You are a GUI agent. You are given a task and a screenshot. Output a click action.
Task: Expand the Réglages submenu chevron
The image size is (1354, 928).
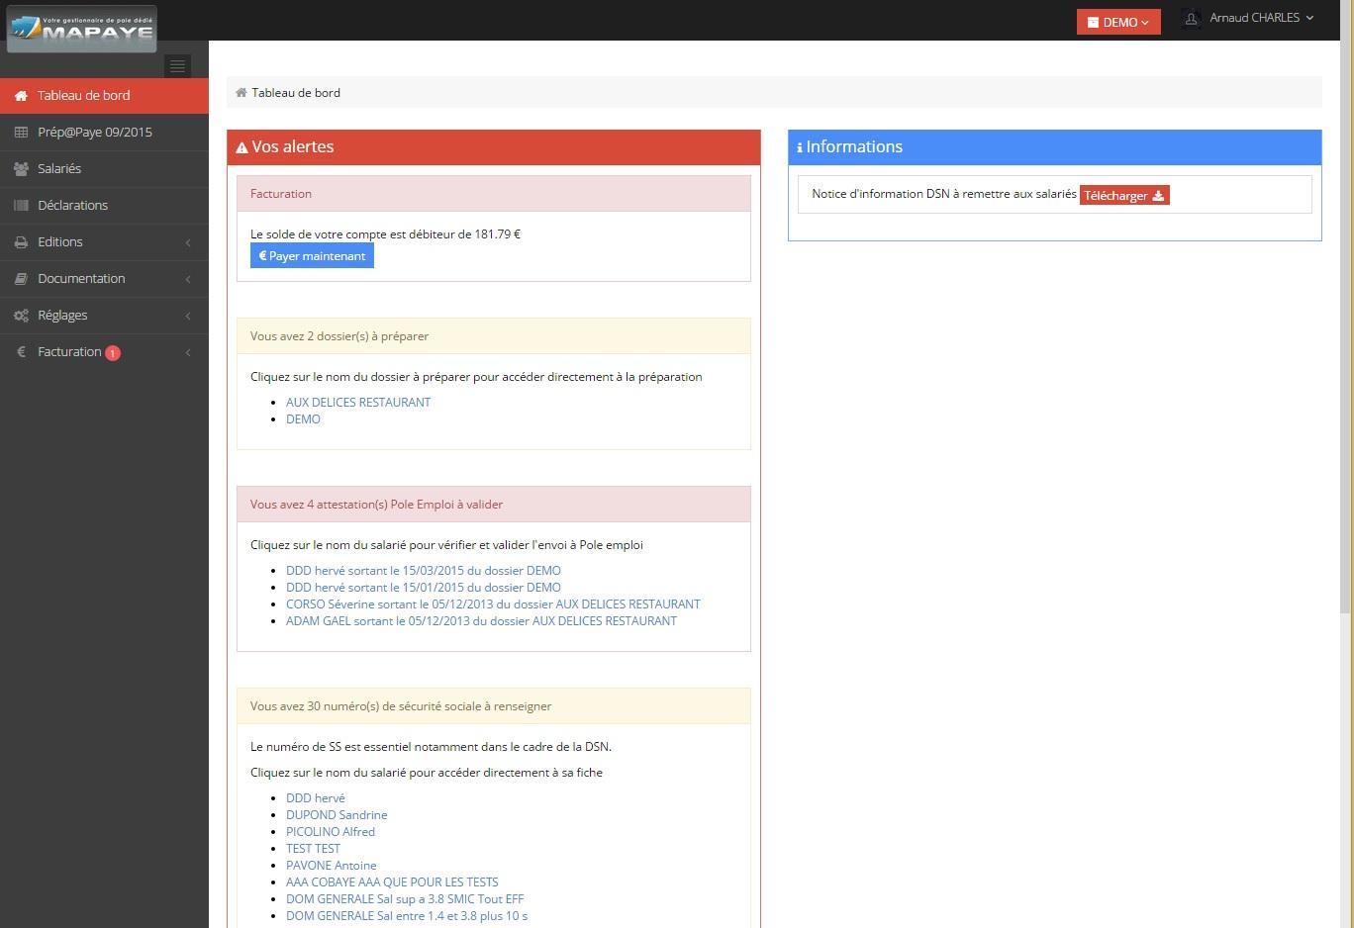(x=188, y=315)
